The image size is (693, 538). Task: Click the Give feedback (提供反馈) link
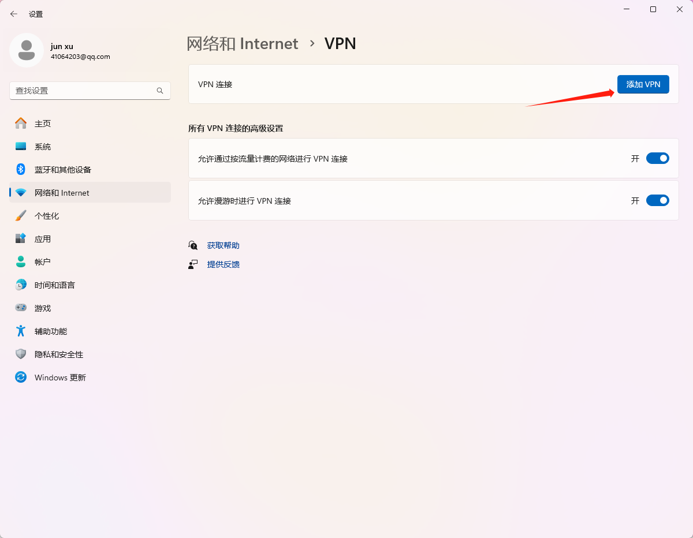[x=223, y=264]
